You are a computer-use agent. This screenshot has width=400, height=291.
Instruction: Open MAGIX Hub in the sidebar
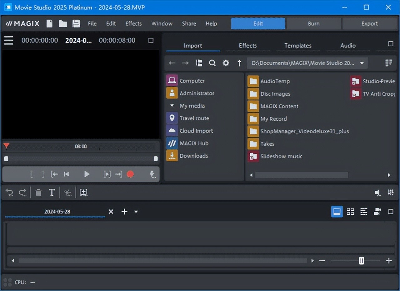194,143
